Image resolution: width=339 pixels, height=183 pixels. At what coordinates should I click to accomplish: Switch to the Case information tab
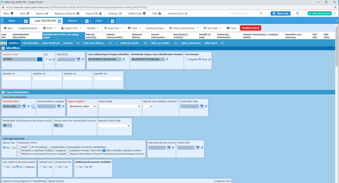tap(30, 43)
